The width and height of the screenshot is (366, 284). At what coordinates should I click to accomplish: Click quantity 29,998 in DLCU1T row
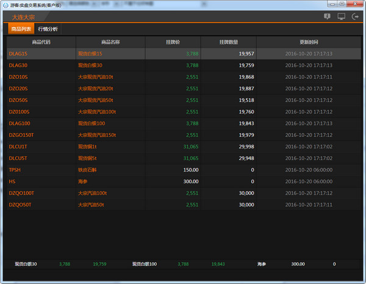[x=246, y=147]
